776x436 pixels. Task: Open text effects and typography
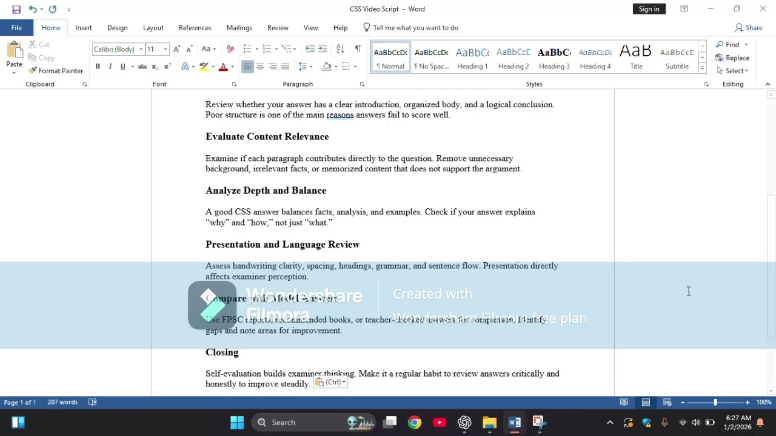186,67
